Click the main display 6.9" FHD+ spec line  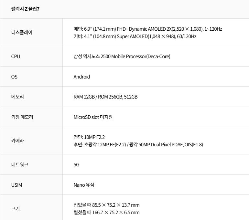point(148,29)
